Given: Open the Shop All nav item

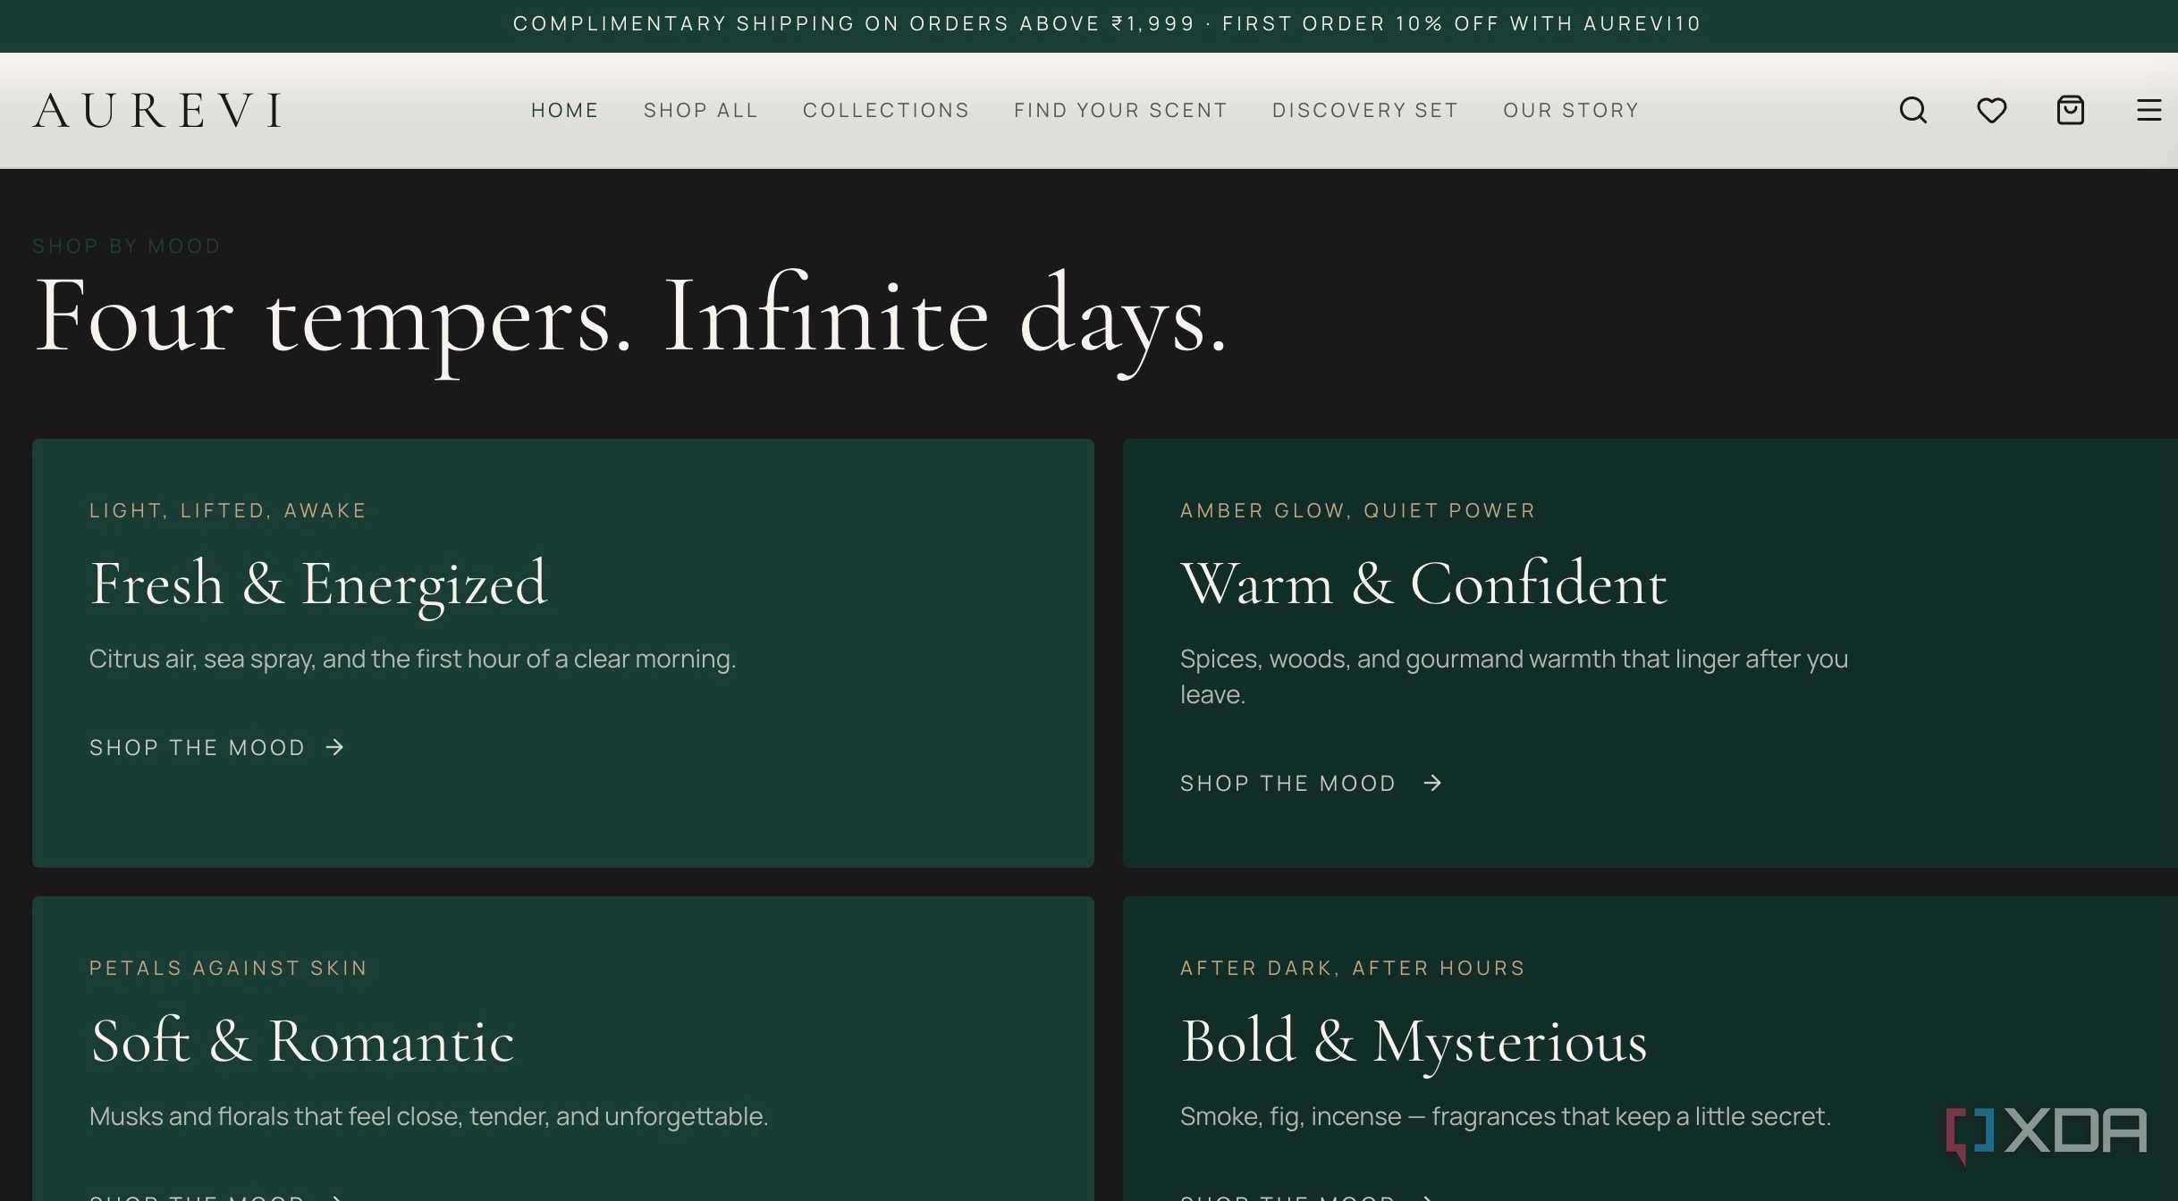Looking at the screenshot, I should (x=701, y=110).
